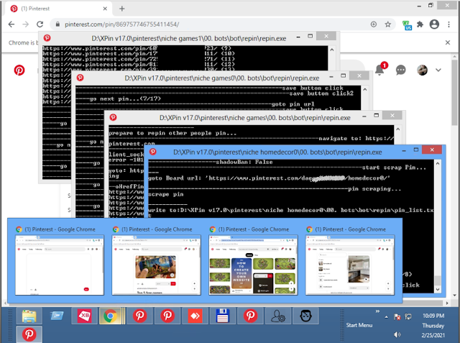Open the Action Center flag tray icon
Screen dimensions: 460x343
[397, 317]
